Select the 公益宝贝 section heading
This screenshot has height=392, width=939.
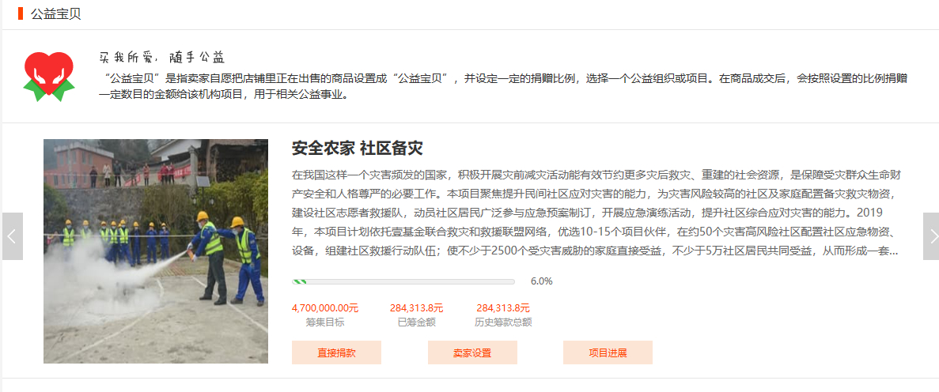coord(55,13)
